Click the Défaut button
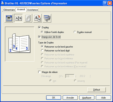 (97, 90)
